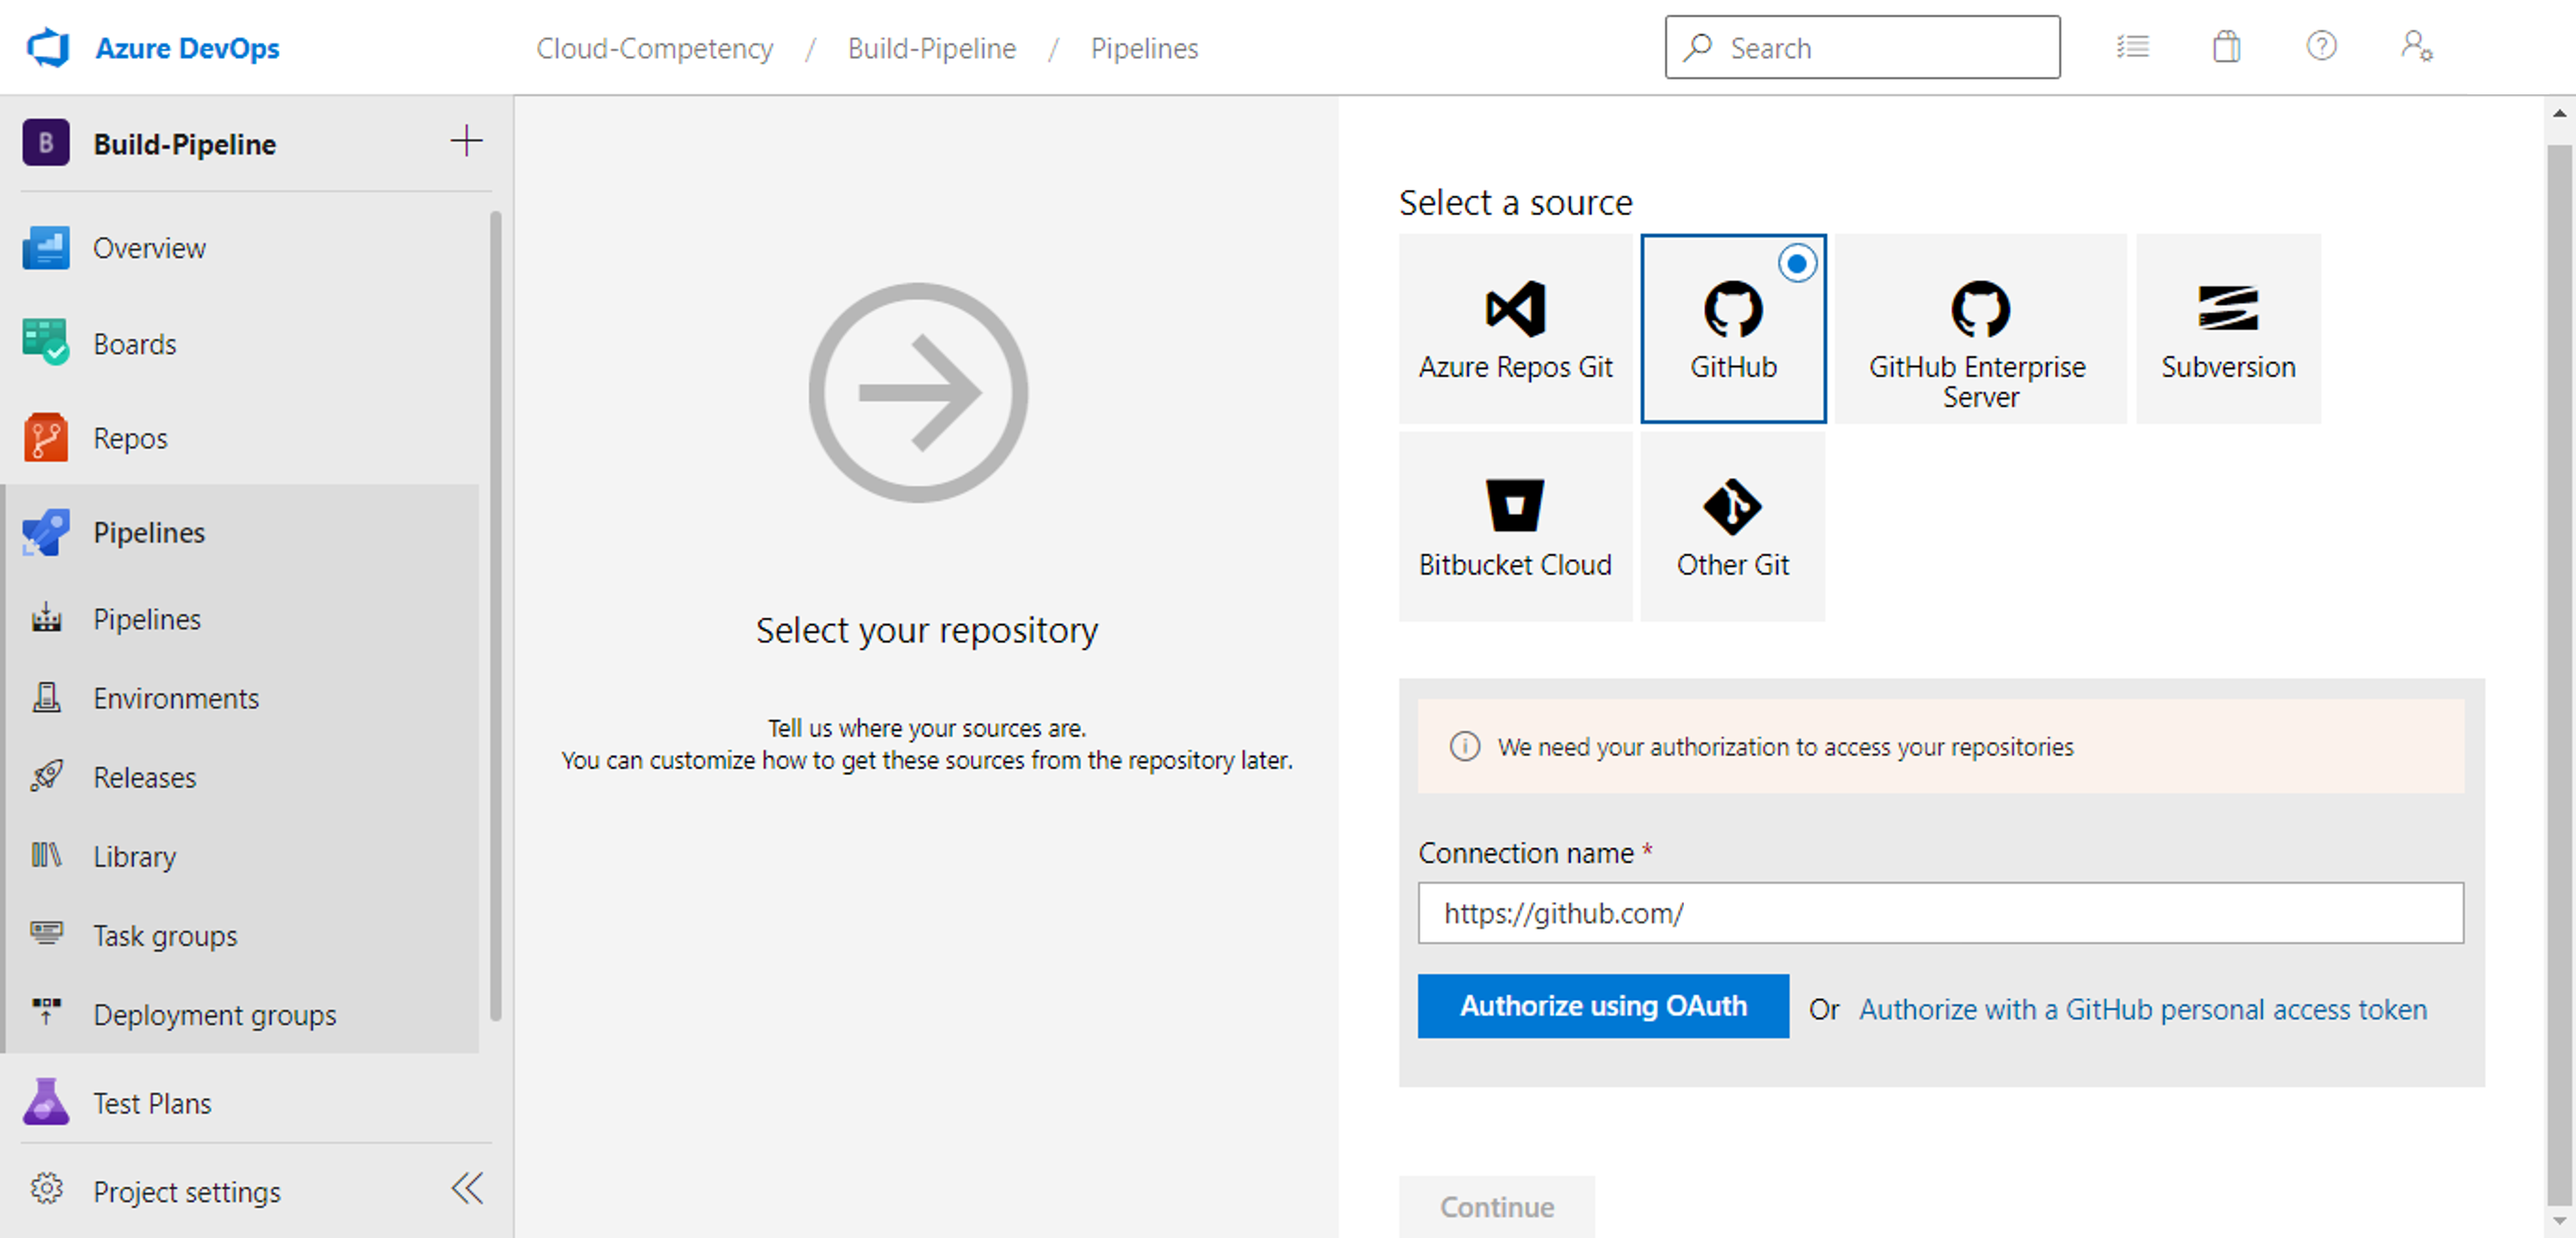The height and width of the screenshot is (1238, 2576).
Task: Click the plus icon beside Build-Pipeline
Action: (466, 141)
